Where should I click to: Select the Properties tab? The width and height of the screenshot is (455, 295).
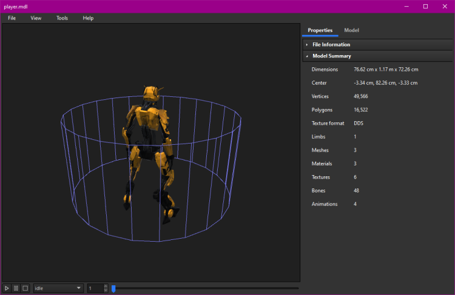pyautogui.click(x=320, y=30)
